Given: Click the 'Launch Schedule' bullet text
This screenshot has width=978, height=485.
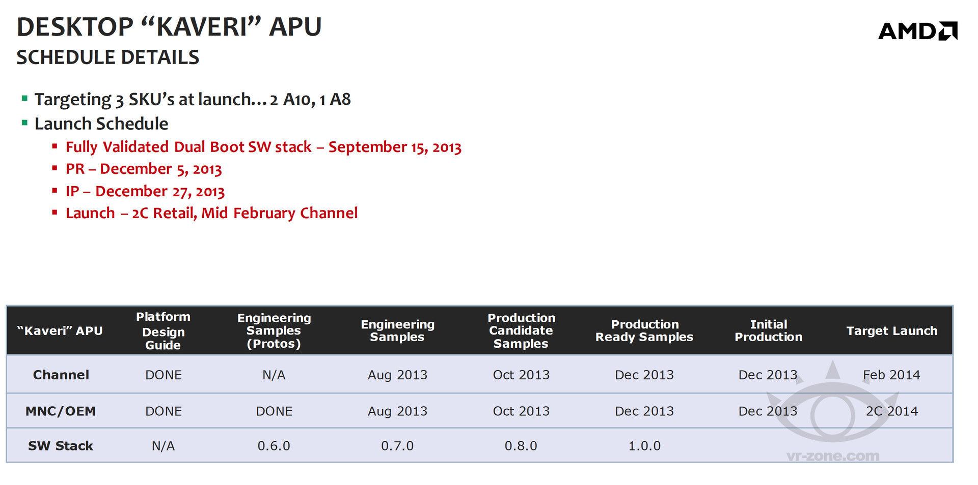Looking at the screenshot, I should 101,124.
